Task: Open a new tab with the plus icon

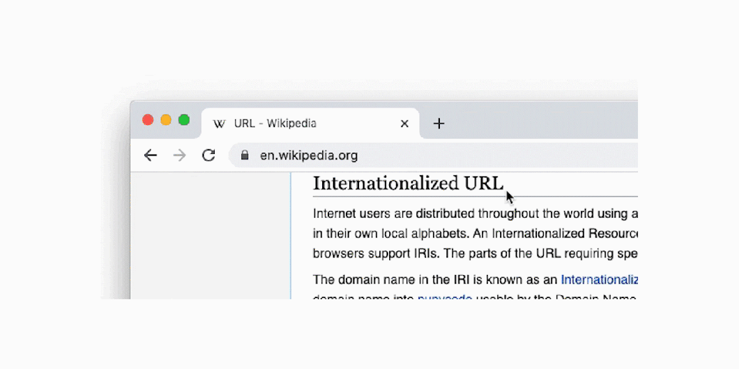Action: 439,123
